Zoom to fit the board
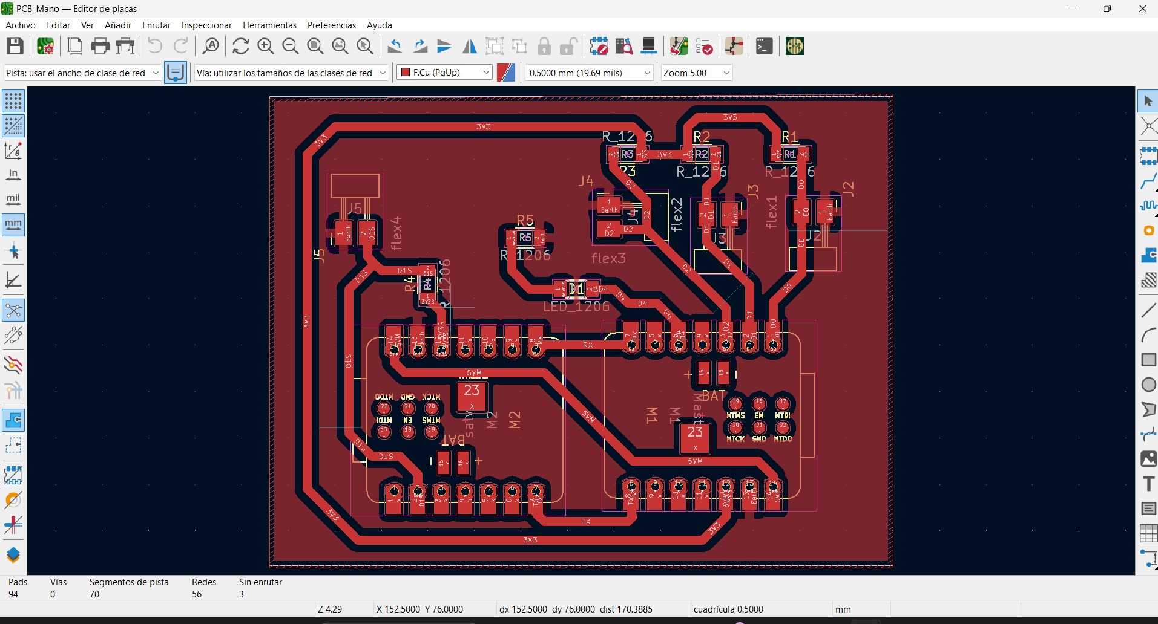Viewport: 1158px width, 624px height. pos(315,46)
